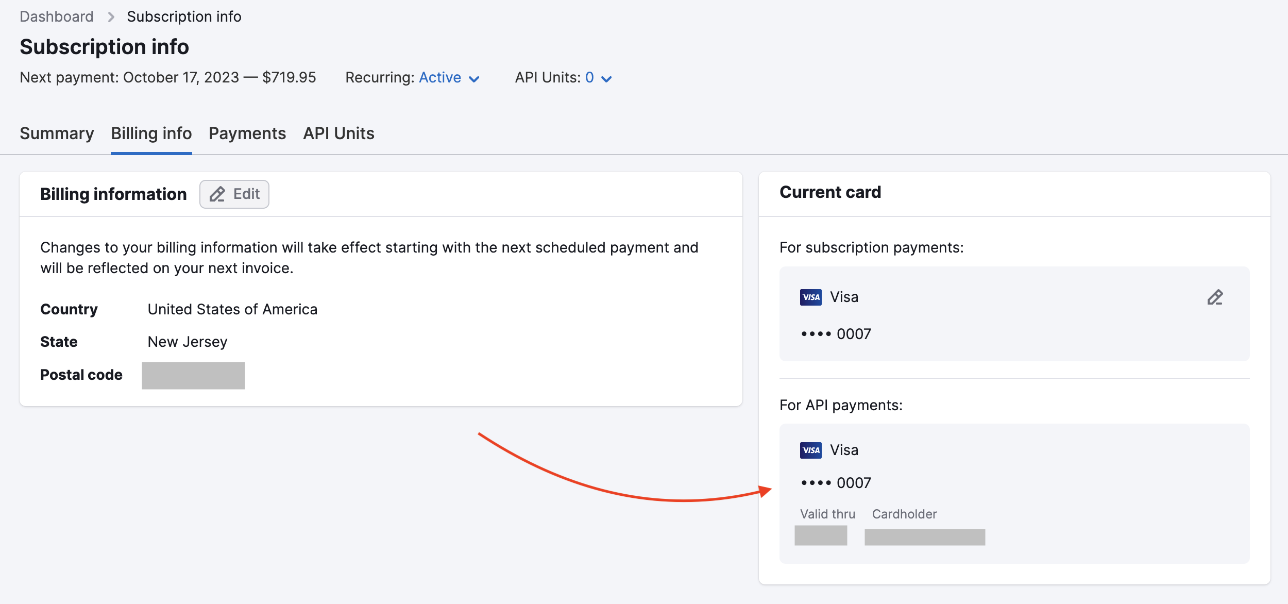Viewport: 1288px width, 604px height.
Task: Collapse the Active recurring chevron
Action: (475, 79)
